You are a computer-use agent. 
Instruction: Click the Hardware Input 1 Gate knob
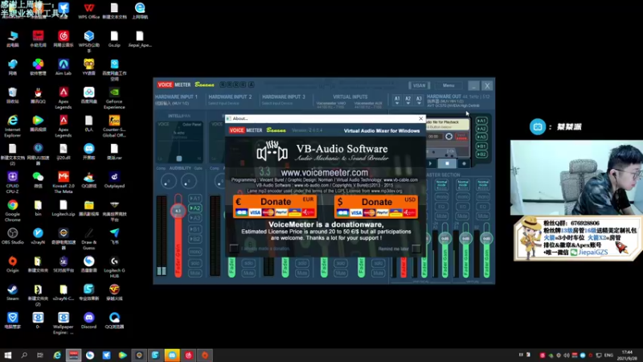(x=189, y=181)
